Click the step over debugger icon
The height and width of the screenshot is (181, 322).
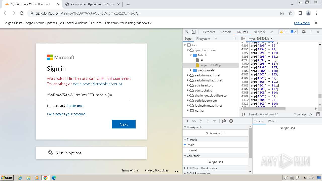point(194,121)
